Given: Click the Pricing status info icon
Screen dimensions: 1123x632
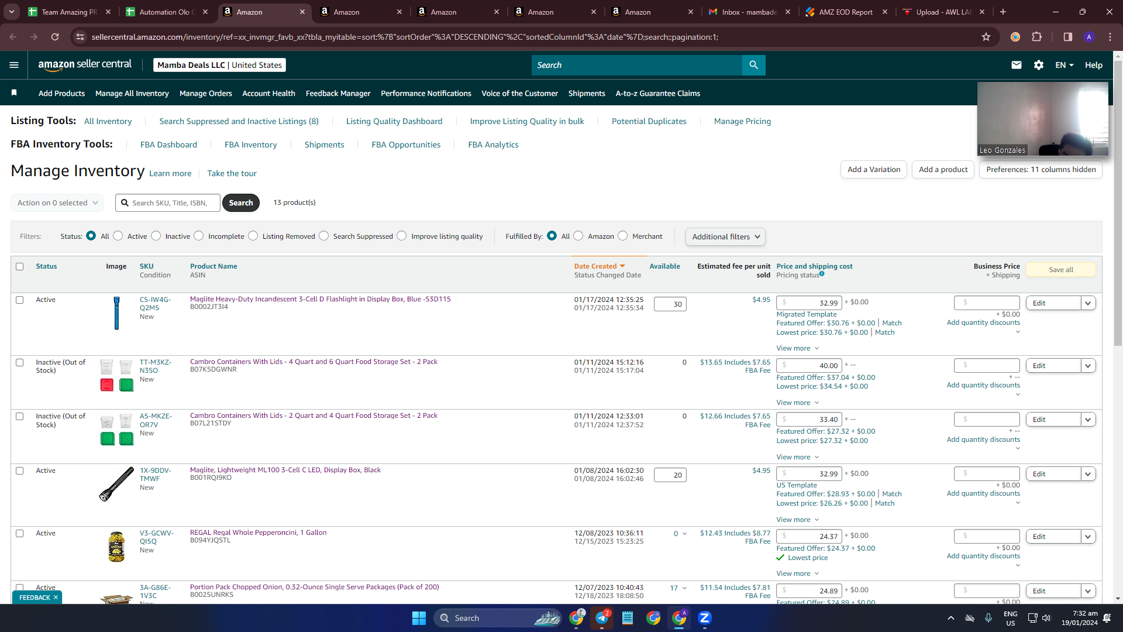Looking at the screenshot, I should (x=822, y=274).
